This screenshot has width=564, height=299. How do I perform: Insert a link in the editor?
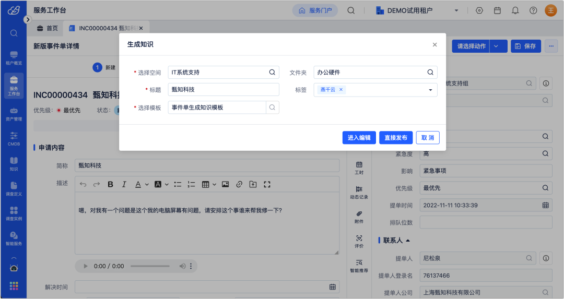coord(239,184)
